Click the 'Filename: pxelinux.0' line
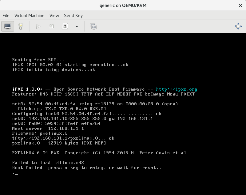The width and height of the screenshot is (246, 195). coord(40,133)
